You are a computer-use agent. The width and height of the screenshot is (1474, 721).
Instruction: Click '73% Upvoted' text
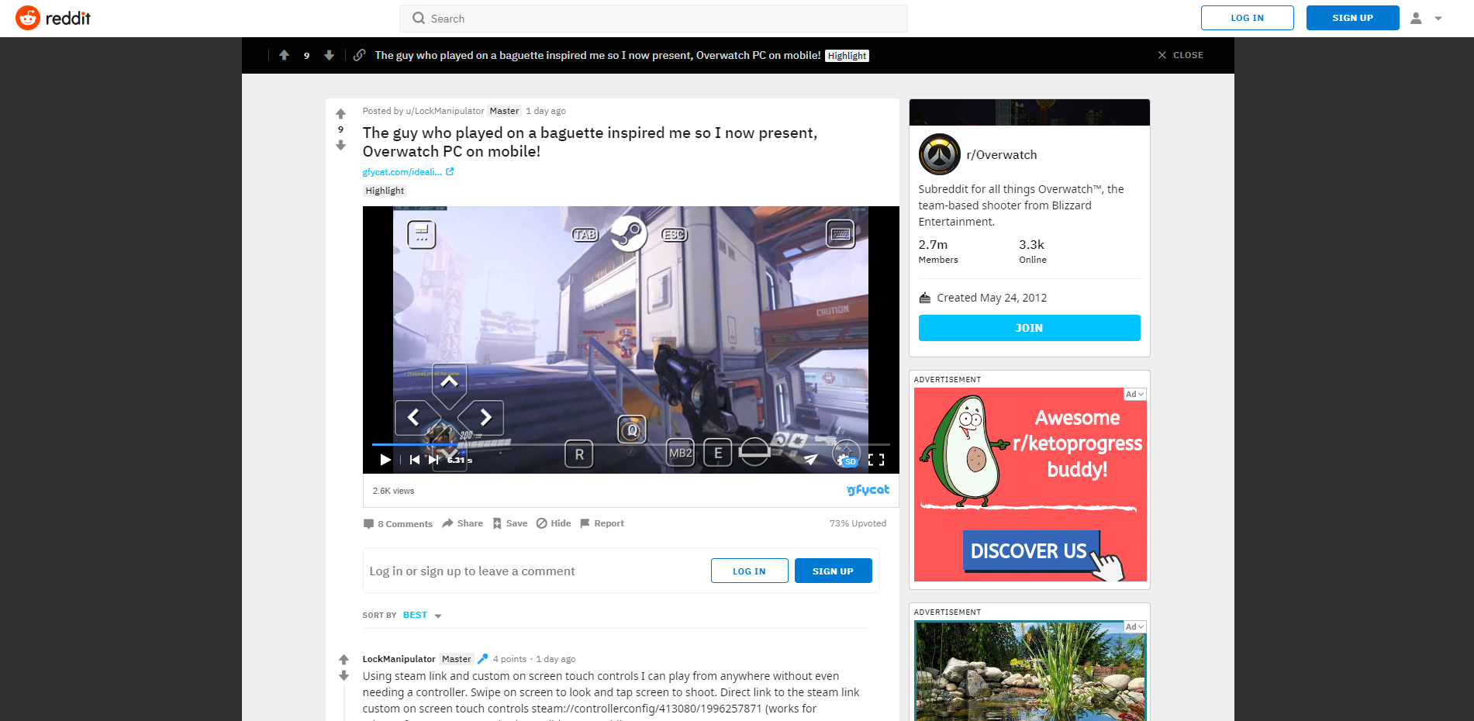tap(858, 523)
